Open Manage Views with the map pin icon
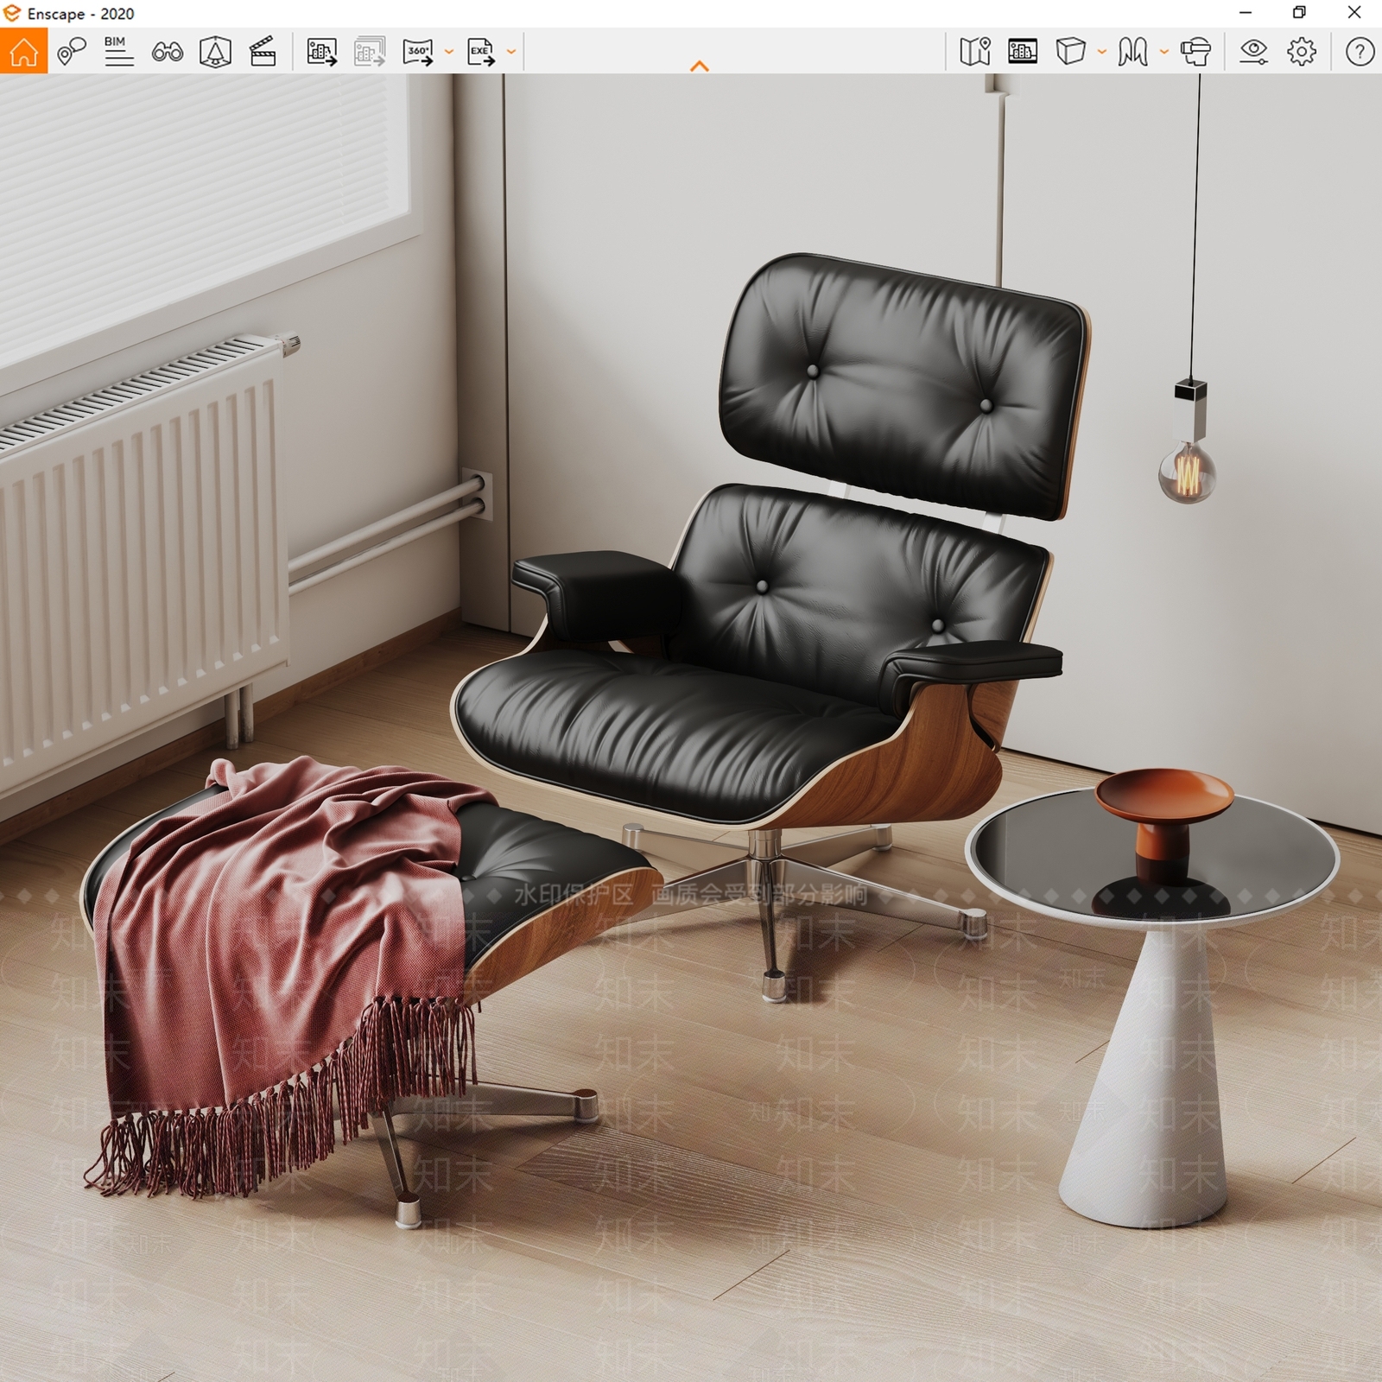 72,52
